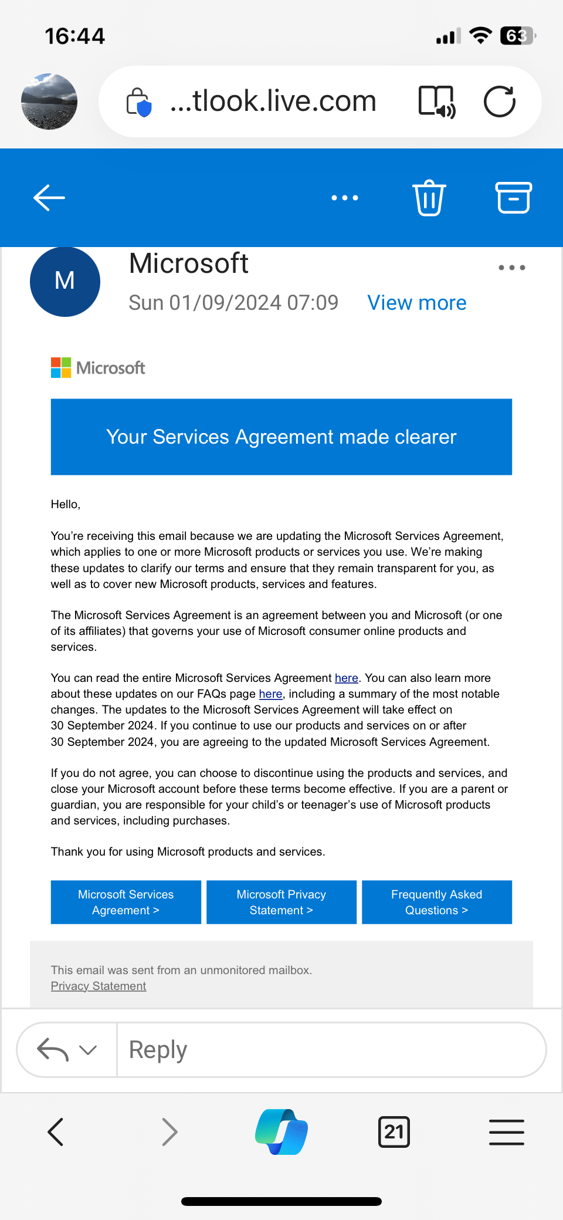Viewport: 563px width, 1220px height.
Task: Follow Privacy Statement footer link
Action: click(x=99, y=986)
